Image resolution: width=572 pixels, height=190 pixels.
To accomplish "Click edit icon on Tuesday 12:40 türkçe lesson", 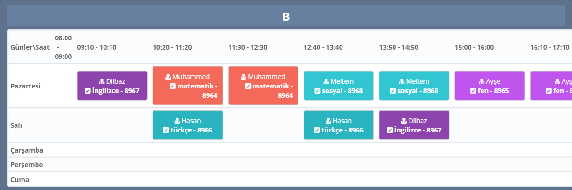I will (317, 130).
